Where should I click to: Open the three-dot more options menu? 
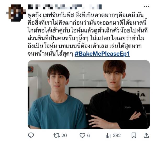[147, 7]
